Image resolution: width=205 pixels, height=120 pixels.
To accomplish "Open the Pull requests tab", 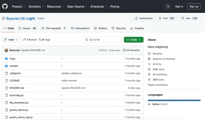I will 54,28.
